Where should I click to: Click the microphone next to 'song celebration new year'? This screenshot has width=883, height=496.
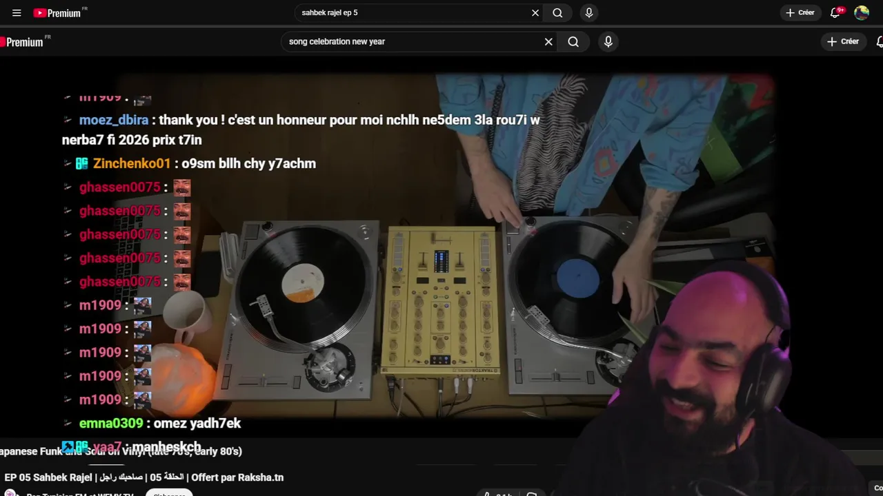click(x=608, y=41)
